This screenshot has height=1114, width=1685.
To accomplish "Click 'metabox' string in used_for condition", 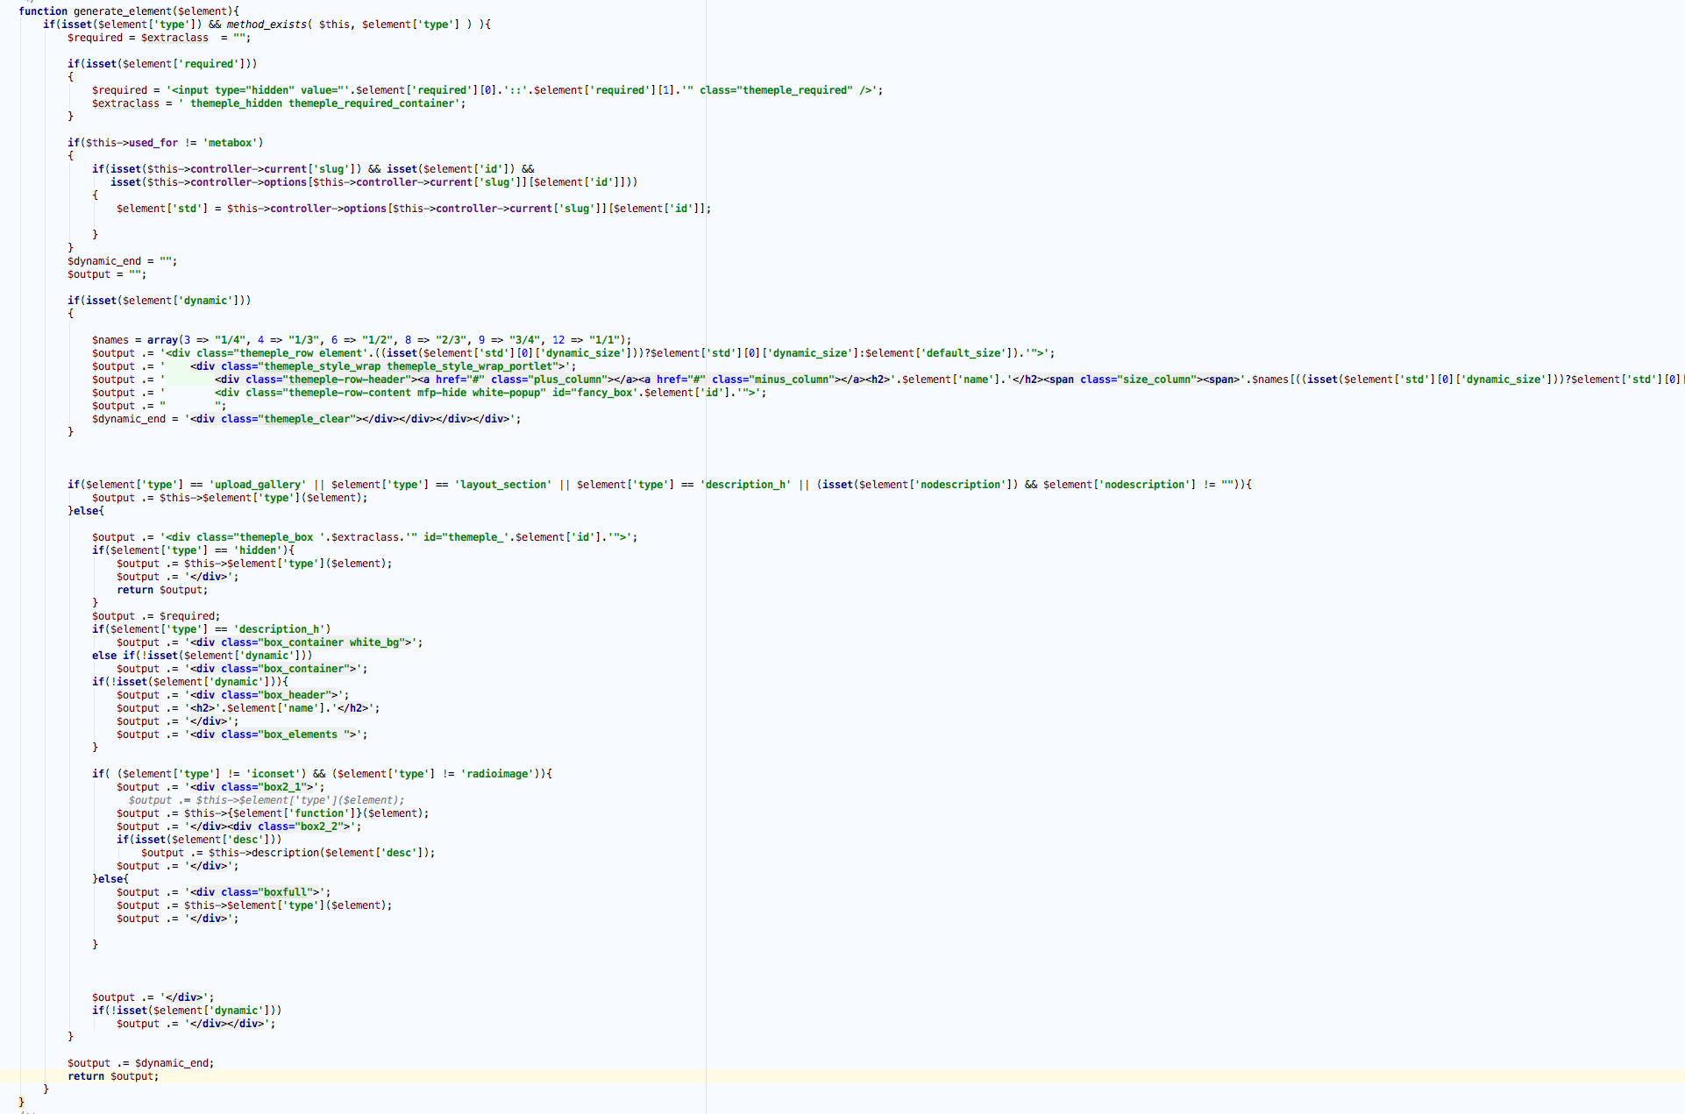I will 231,143.
